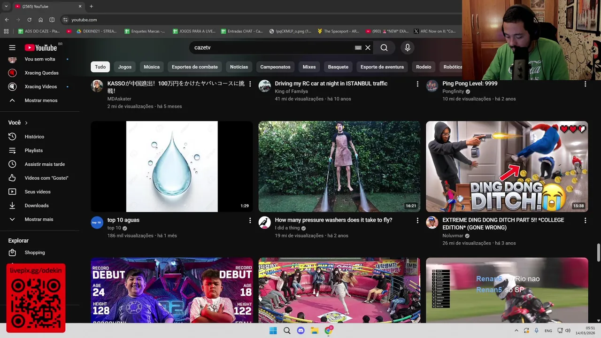Show hidden system tray icons chevron
The image size is (601, 338).
pos(516,330)
